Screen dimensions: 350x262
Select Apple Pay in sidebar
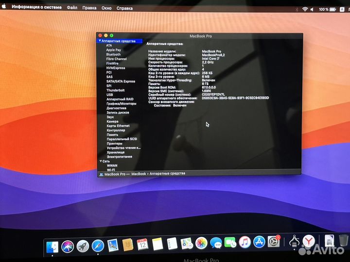point(113,50)
